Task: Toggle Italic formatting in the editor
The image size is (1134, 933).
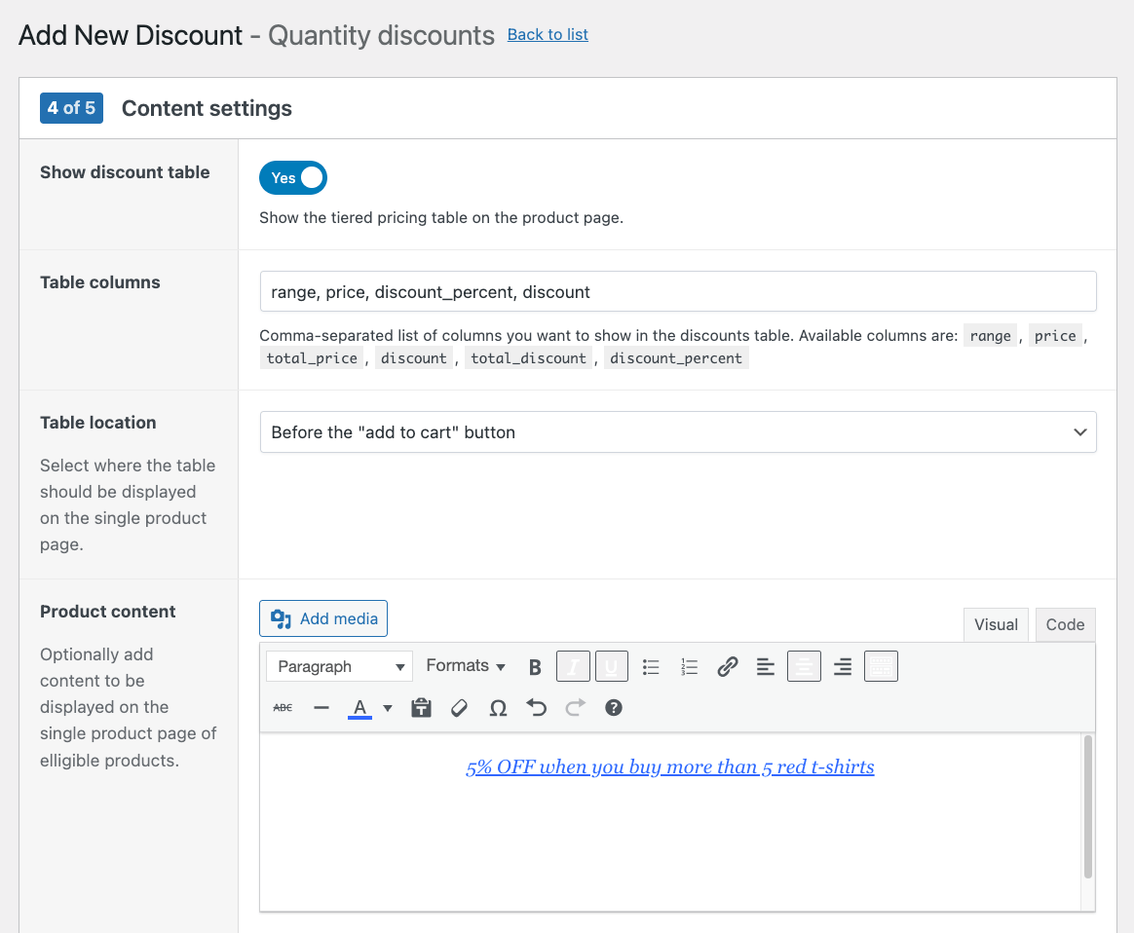Action: pyautogui.click(x=573, y=666)
